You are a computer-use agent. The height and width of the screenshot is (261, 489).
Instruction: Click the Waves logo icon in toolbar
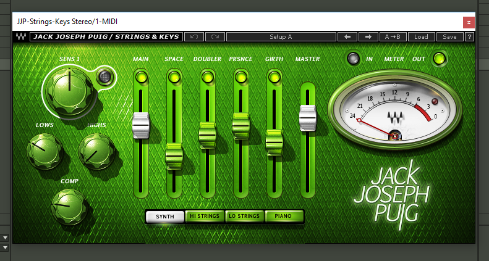click(21, 36)
